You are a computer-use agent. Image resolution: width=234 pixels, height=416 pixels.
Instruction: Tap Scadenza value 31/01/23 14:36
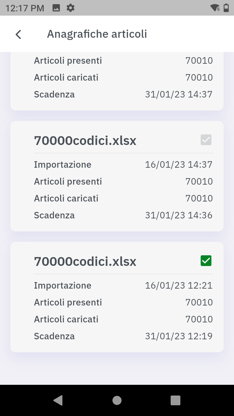pos(178,215)
